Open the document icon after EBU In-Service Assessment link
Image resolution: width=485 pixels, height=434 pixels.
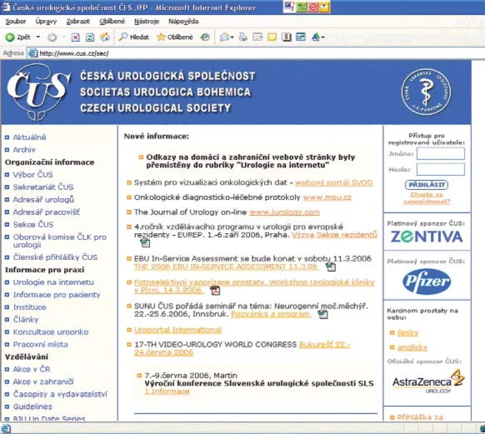[331, 267]
